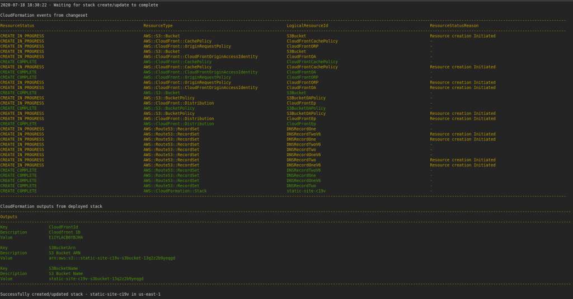This screenshot has width=573, height=299.
Task: Click green DNSRecordOneV6 in CREATE_COMPLETE row
Action: pyautogui.click(x=304, y=180)
